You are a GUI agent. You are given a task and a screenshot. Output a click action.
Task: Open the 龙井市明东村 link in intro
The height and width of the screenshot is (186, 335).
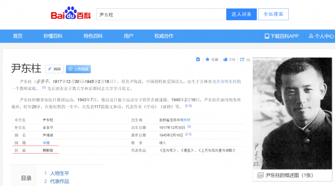click(224, 81)
